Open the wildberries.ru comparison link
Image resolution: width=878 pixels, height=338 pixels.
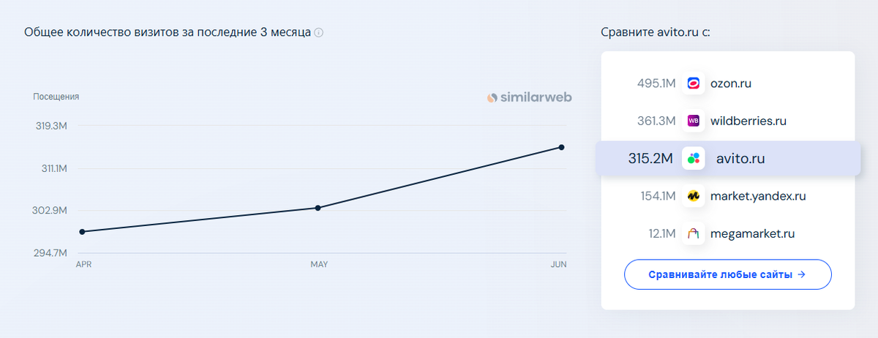tap(748, 121)
